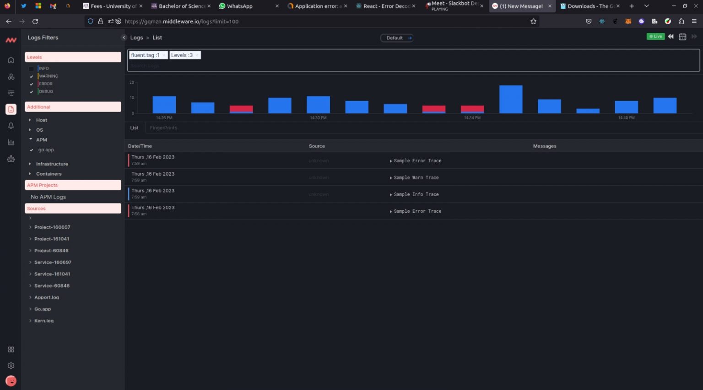Open the calendar time-picker icon near Live

coord(682,36)
